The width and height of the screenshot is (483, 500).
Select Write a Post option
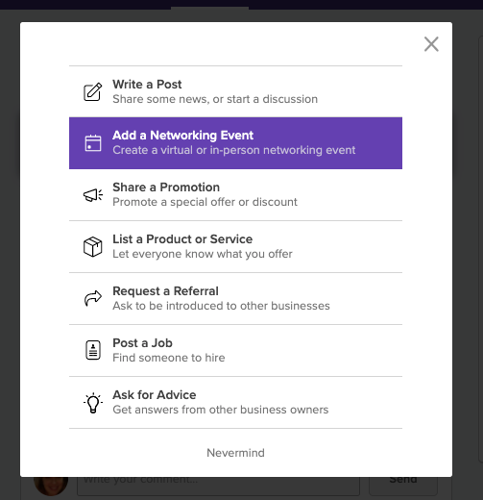[235, 91]
